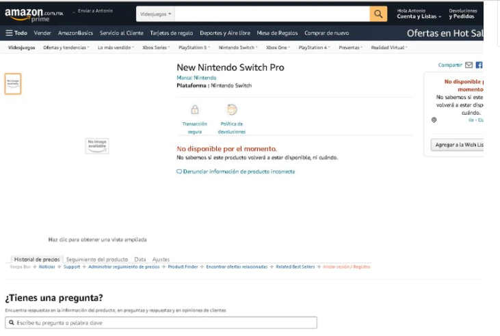Image resolution: width=500 pixels, height=336 pixels.
Task: Select the Historial de precios tab
Action: (x=37, y=260)
